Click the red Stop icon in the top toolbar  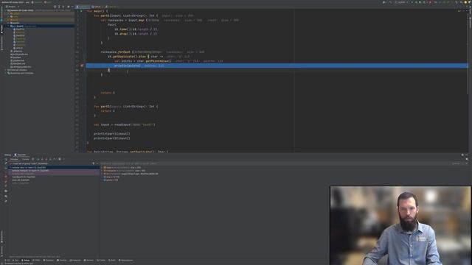click(430, 2)
